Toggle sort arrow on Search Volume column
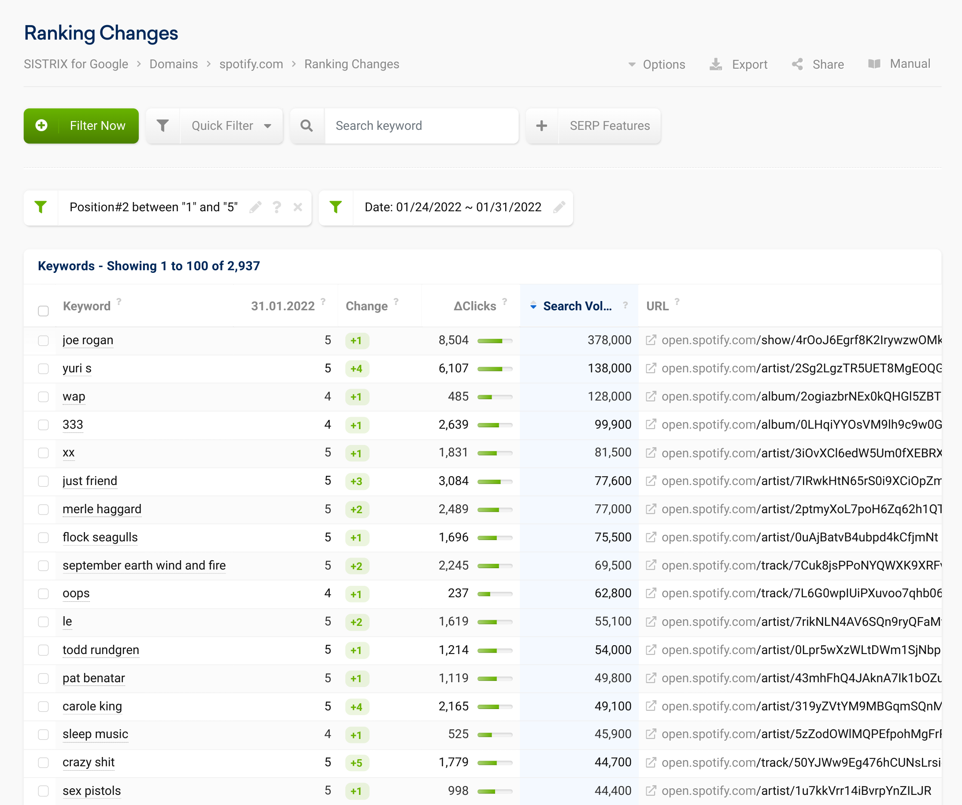Viewport: 962px width, 805px height. coord(533,306)
